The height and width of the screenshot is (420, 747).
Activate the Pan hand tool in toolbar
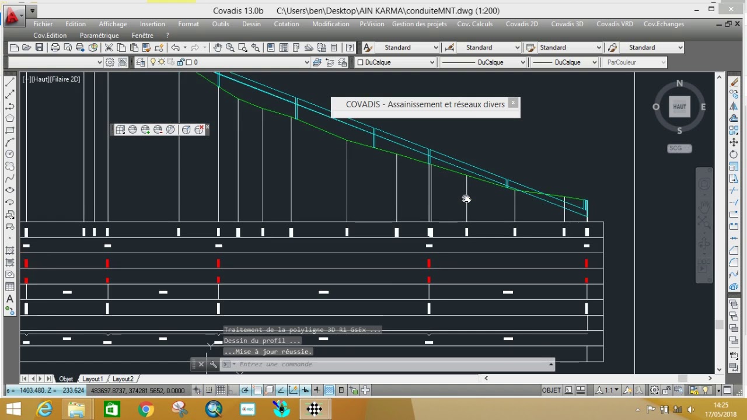[217, 48]
